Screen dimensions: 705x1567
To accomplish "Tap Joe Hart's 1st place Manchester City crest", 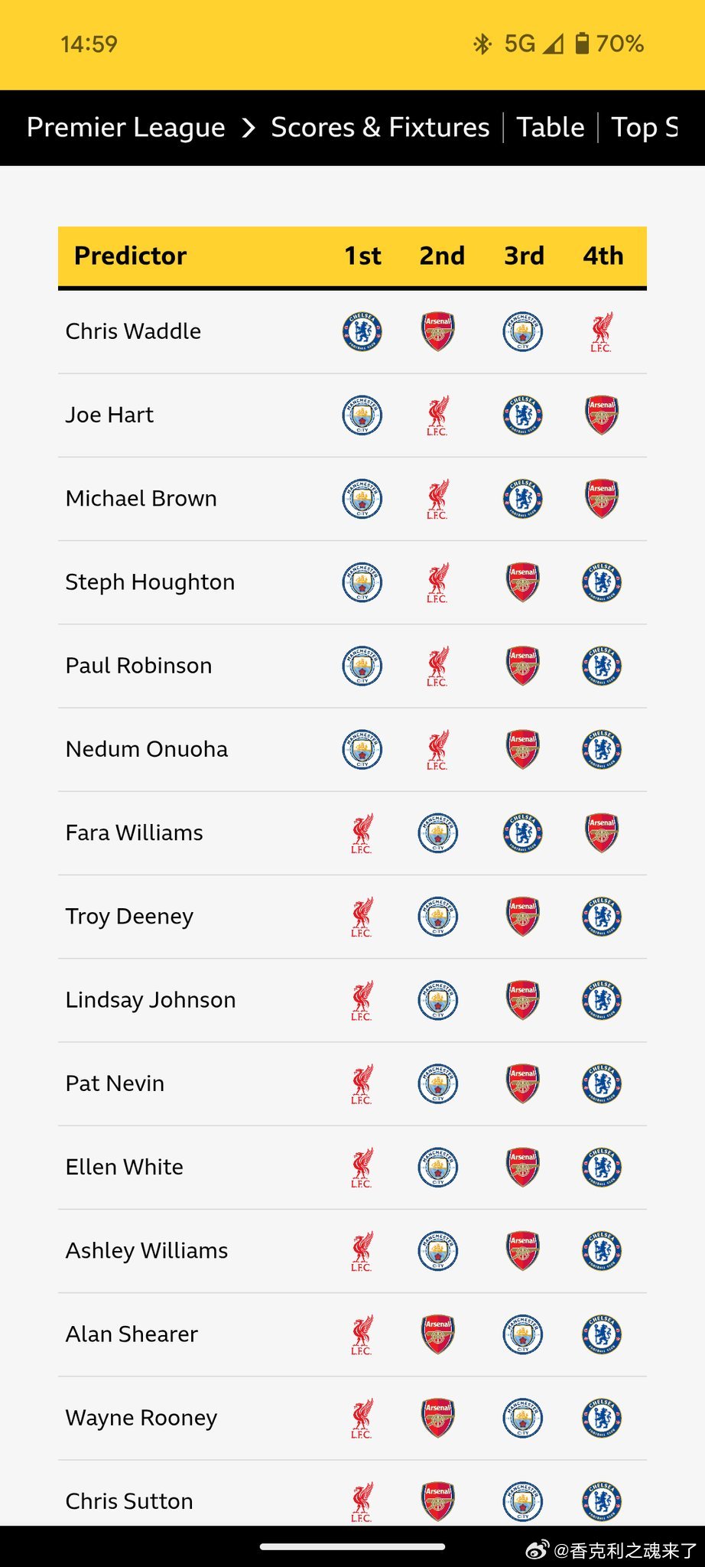I will 362,415.
